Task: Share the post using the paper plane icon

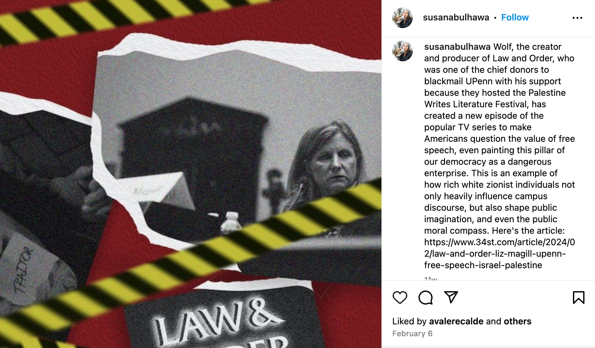Action: pos(451,297)
